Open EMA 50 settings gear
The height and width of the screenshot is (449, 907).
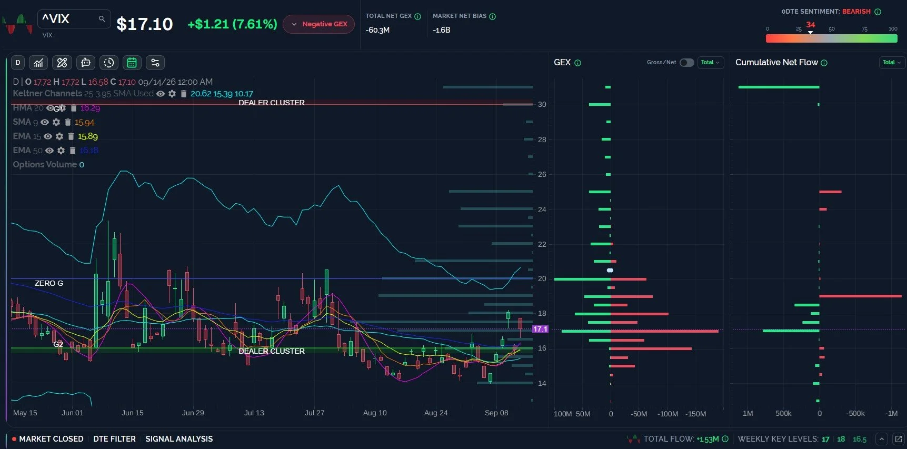click(61, 151)
